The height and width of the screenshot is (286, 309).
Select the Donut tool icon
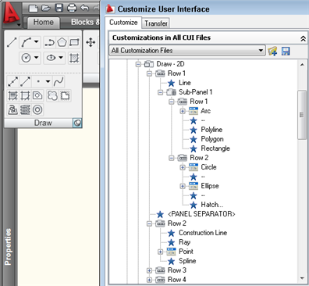click(x=37, y=110)
